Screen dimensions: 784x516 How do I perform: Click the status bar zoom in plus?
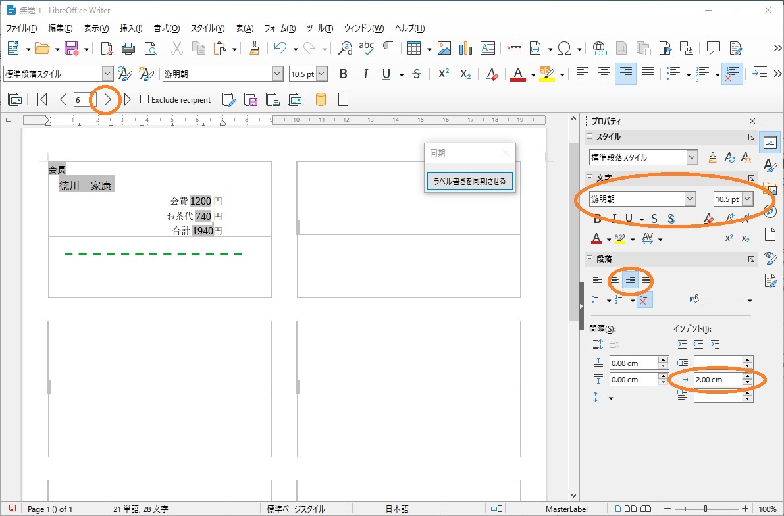click(x=745, y=509)
